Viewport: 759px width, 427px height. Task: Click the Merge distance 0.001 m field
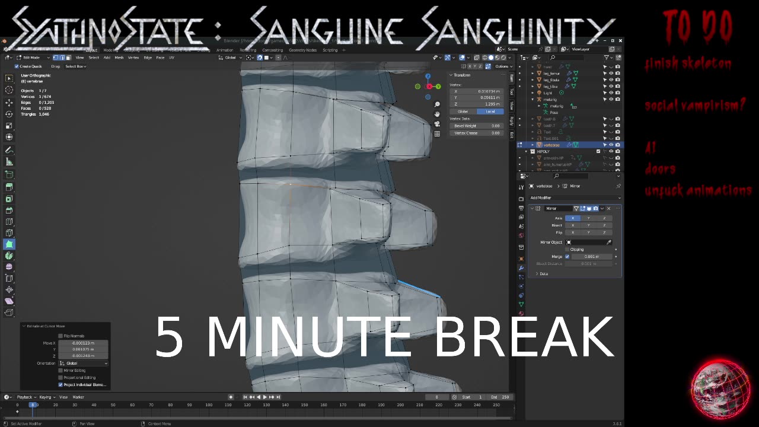coord(592,256)
